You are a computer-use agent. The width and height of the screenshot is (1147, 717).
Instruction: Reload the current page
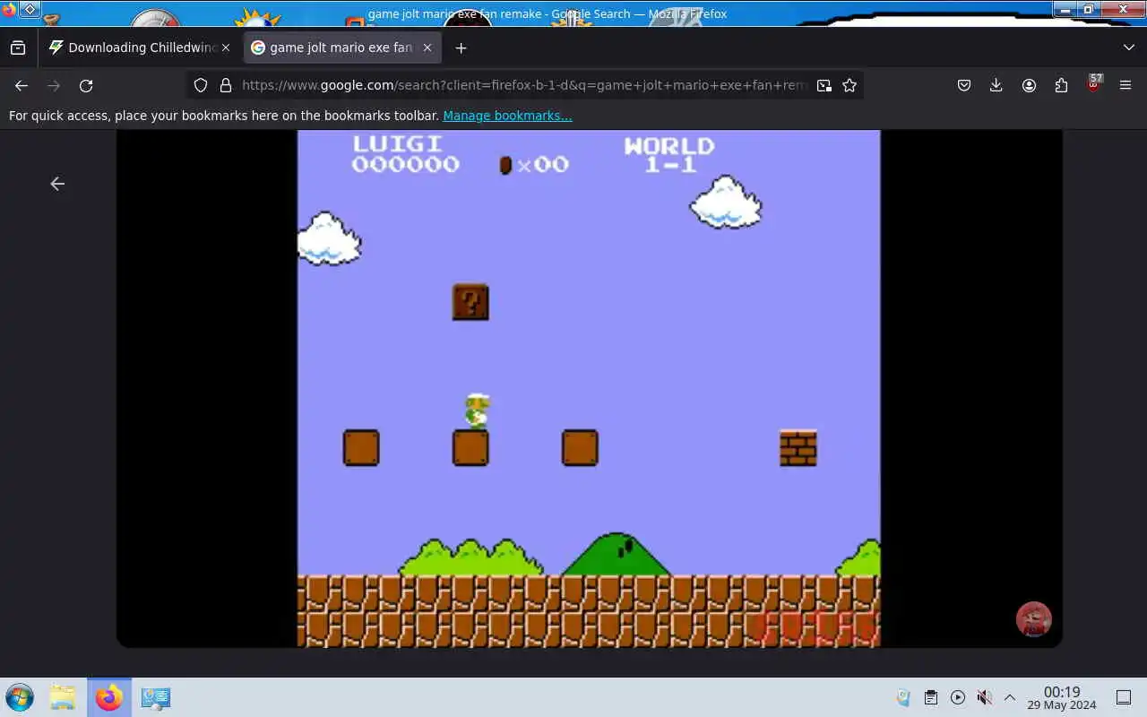point(86,85)
